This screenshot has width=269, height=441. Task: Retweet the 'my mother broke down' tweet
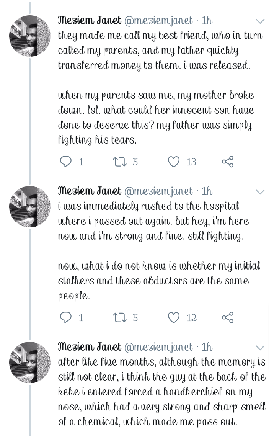(119, 162)
